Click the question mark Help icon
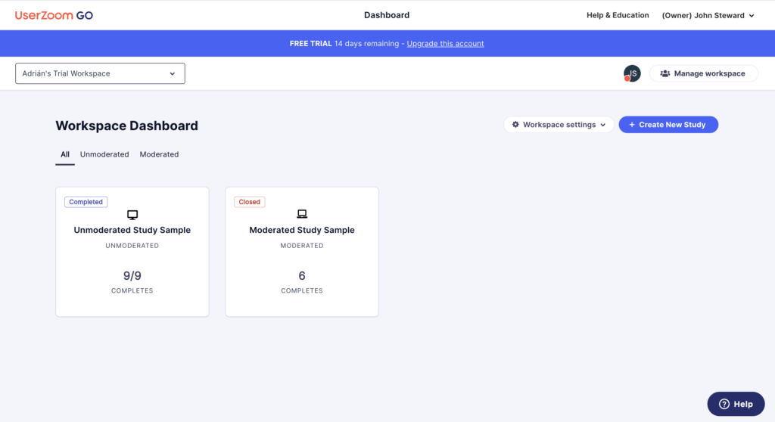The width and height of the screenshot is (775, 422). tap(724, 404)
